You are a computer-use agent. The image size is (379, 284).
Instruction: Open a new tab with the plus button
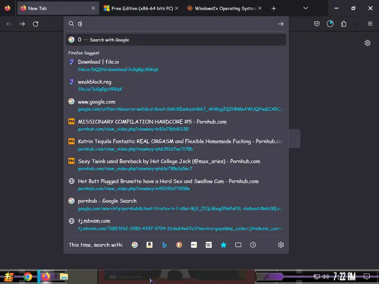coord(274,9)
